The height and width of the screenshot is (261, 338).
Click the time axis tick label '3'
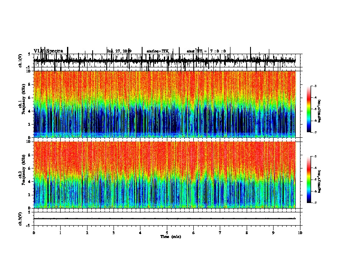point(114,233)
